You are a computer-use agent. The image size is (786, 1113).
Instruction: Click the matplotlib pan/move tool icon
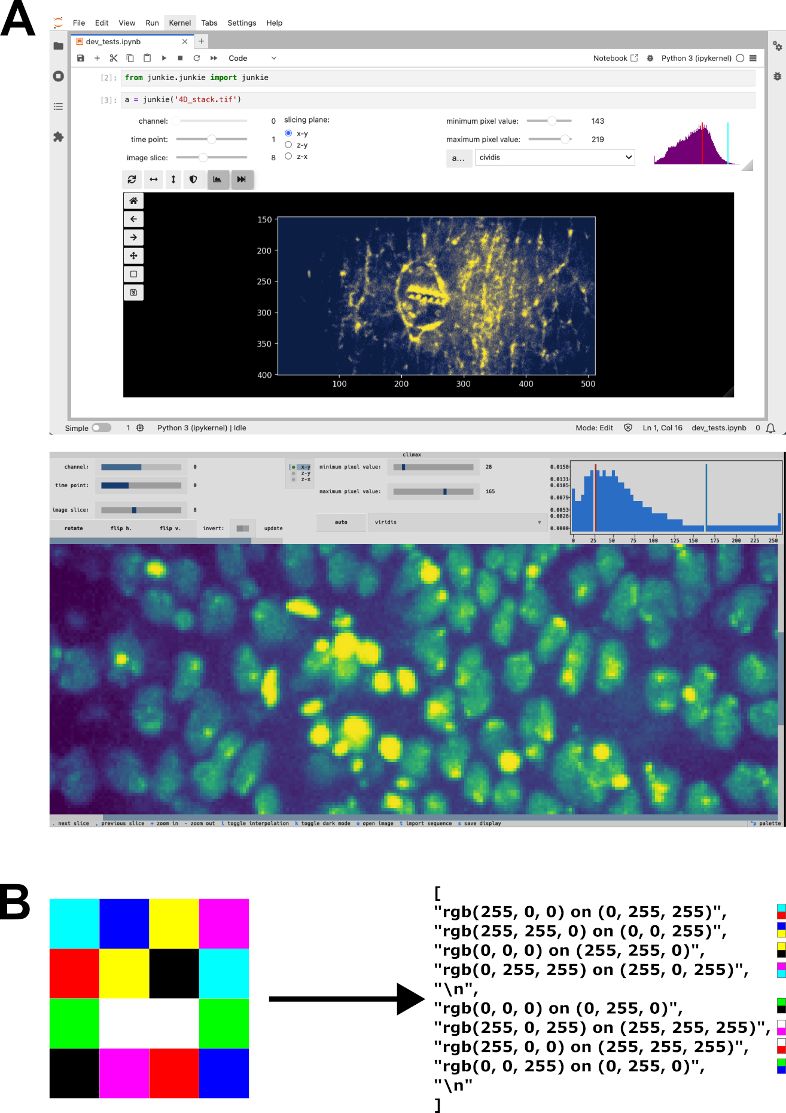coord(133,256)
